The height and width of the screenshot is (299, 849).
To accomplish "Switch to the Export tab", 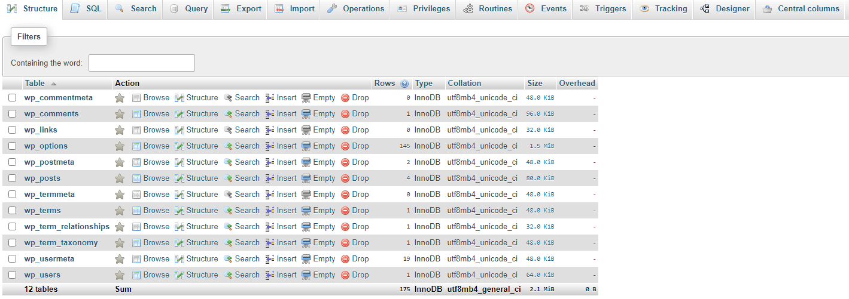I will pyautogui.click(x=241, y=9).
